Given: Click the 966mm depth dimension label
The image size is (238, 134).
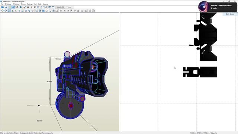Looking at the screenshot, I should pyautogui.click(x=40, y=121).
